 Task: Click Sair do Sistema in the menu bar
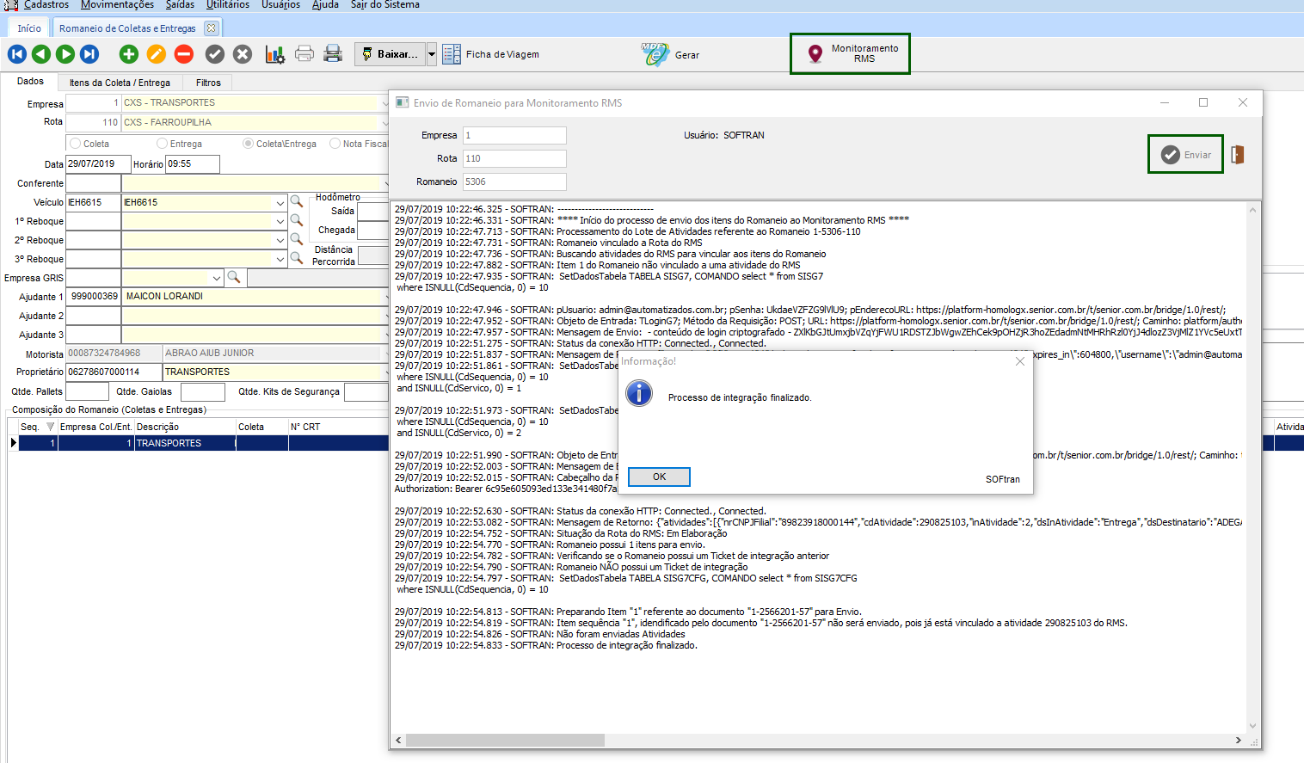(x=385, y=4)
